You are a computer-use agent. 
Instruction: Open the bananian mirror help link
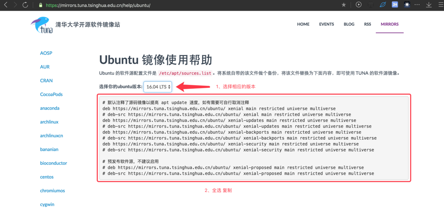click(49, 149)
